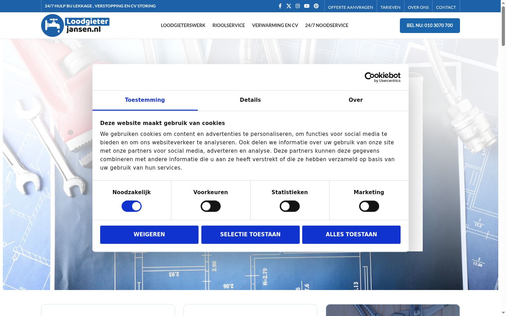Open the 24/7 Noodservice menu item

click(x=327, y=25)
